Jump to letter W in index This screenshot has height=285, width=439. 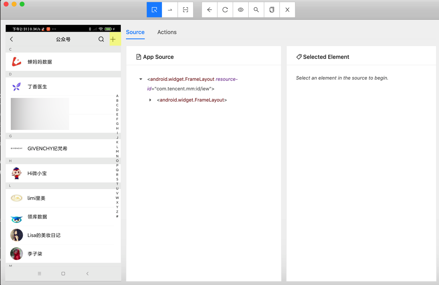[117, 197]
